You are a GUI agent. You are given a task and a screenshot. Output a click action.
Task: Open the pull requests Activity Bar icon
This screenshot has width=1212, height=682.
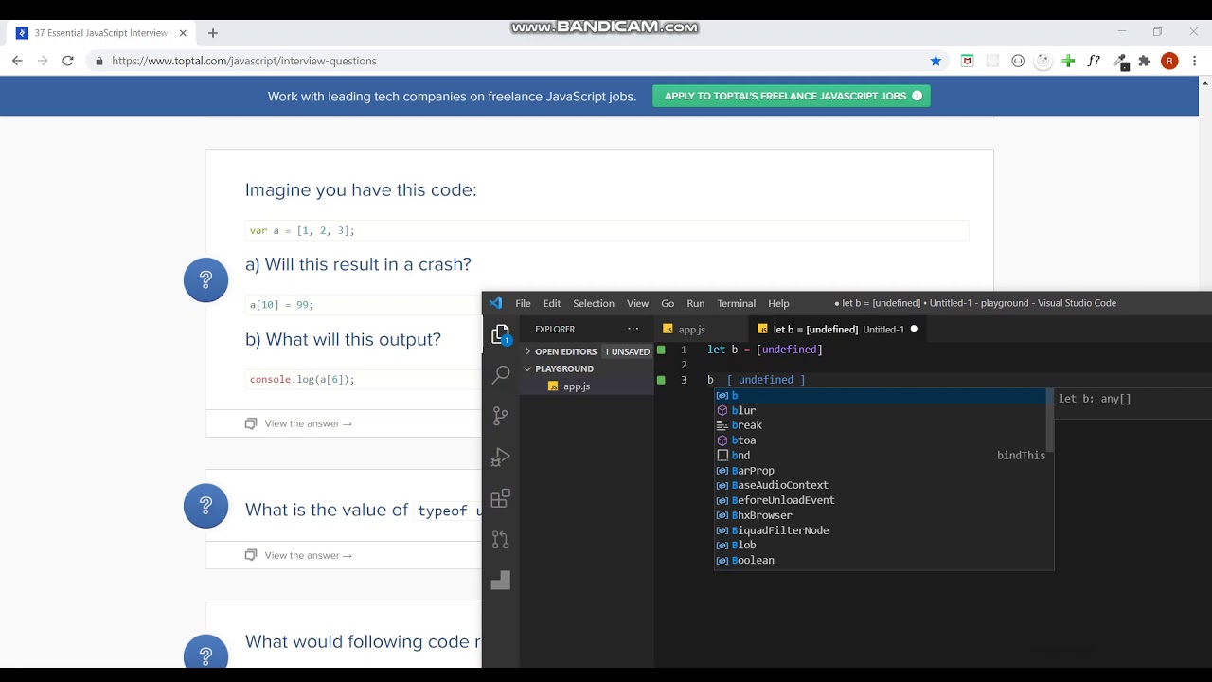(x=501, y=540)
